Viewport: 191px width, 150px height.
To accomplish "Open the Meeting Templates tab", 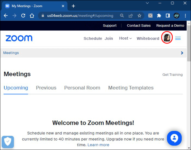I will coord(131,88).
